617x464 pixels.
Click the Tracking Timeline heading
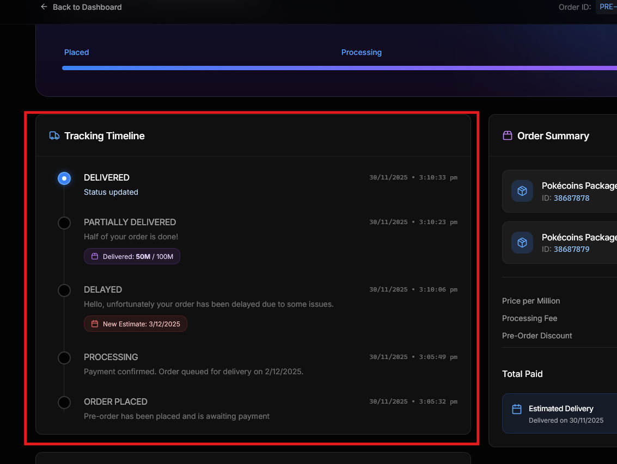(105, 136)
